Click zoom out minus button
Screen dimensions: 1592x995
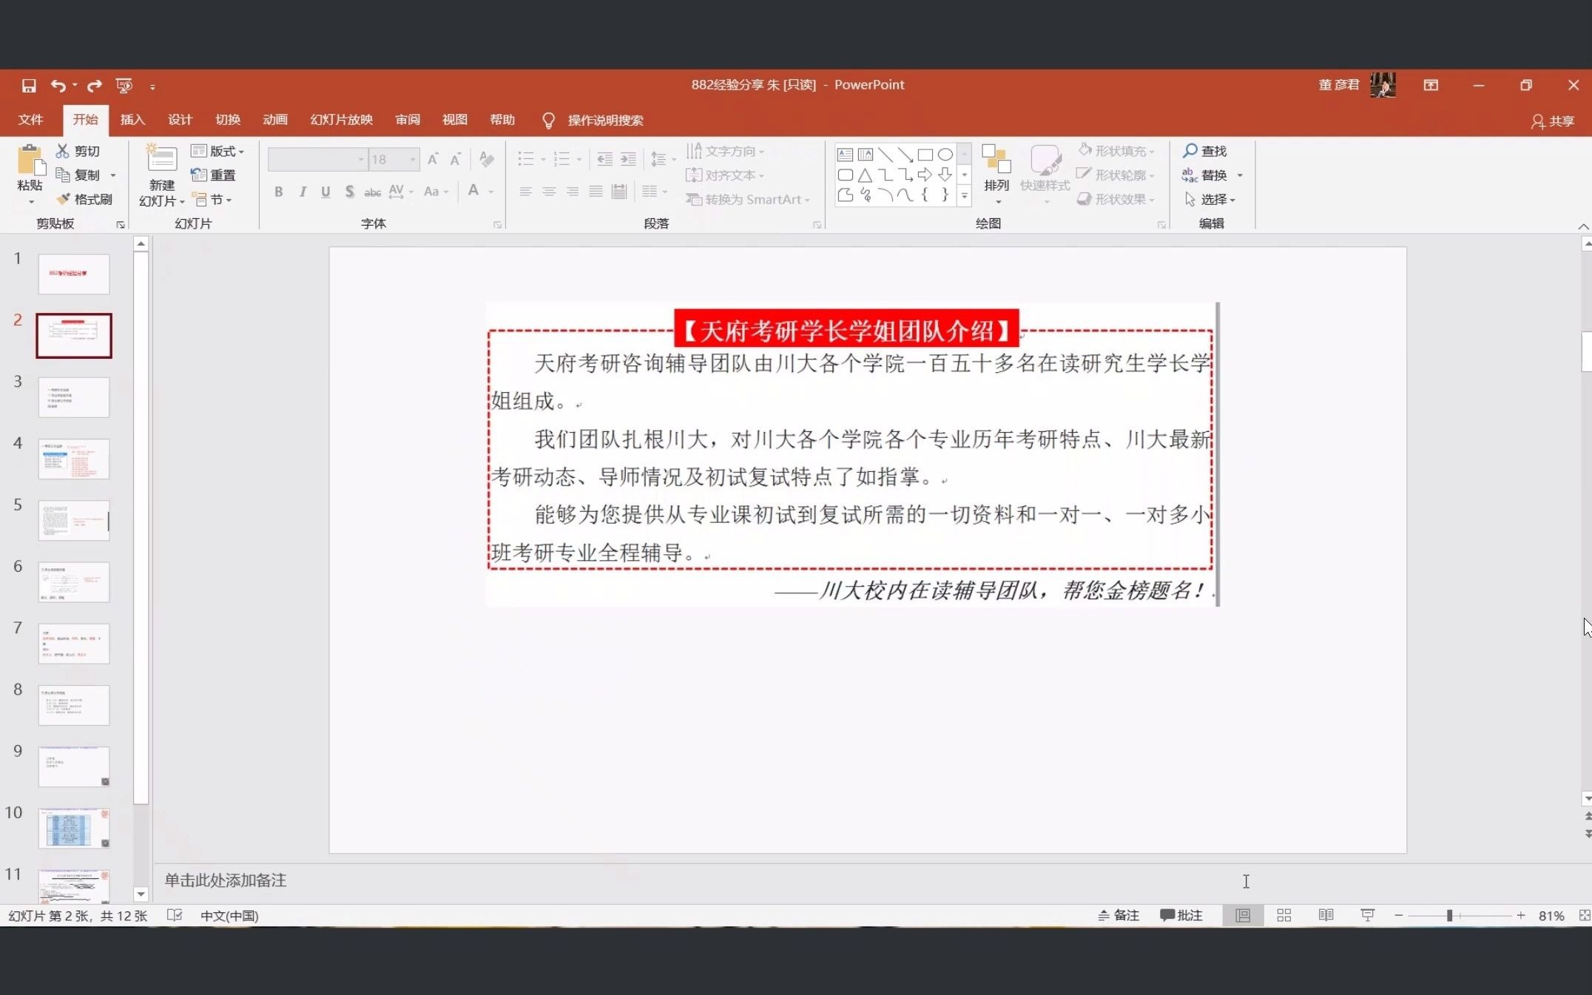point(1398,916)
